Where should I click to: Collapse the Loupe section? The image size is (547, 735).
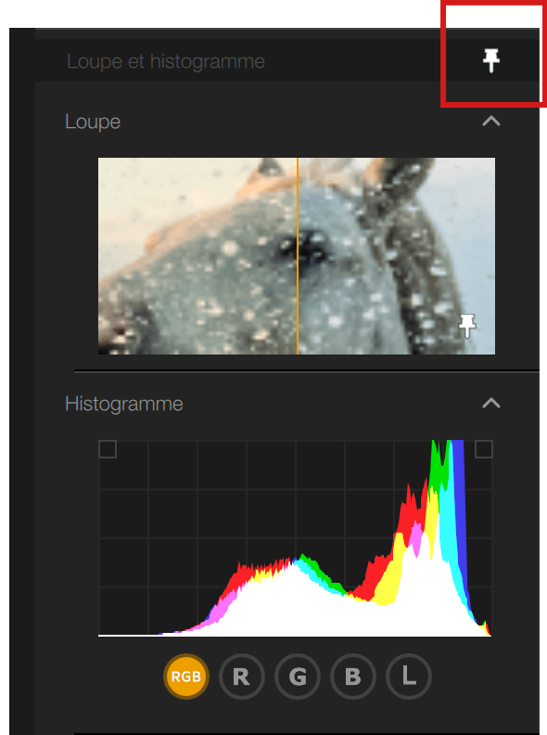point(491,122)
